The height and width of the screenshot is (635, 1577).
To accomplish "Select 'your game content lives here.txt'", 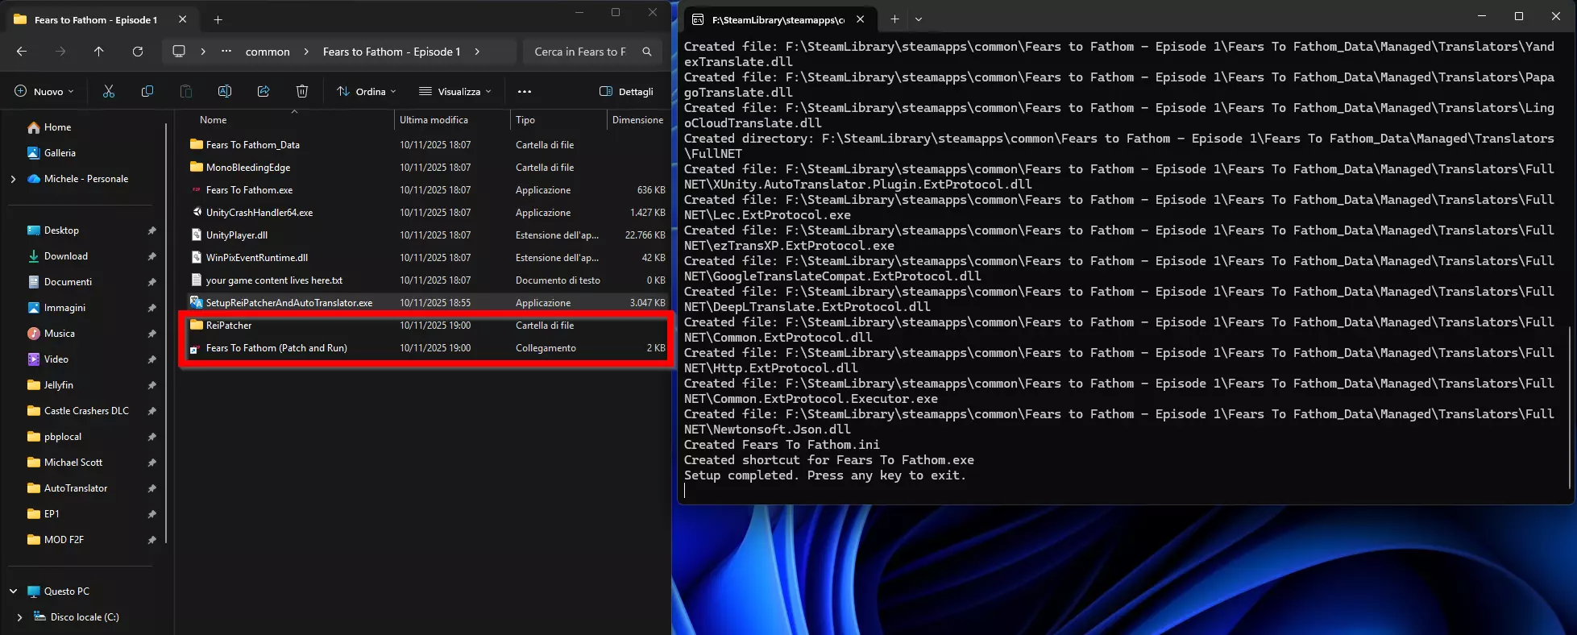I will pos(274,280).
